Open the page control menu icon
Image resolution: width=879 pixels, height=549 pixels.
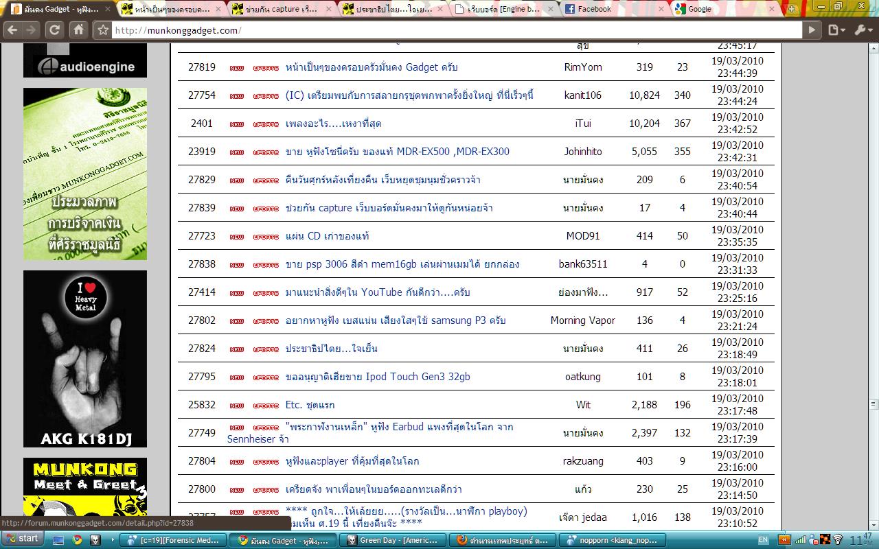click(x=836, y=30)
